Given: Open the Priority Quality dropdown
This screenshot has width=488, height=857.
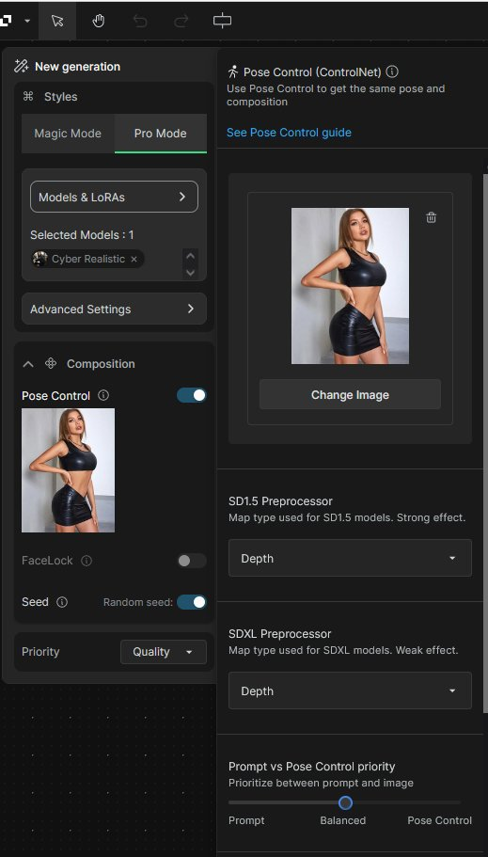Looking at the screenshot, I should [x=164, y=652].
